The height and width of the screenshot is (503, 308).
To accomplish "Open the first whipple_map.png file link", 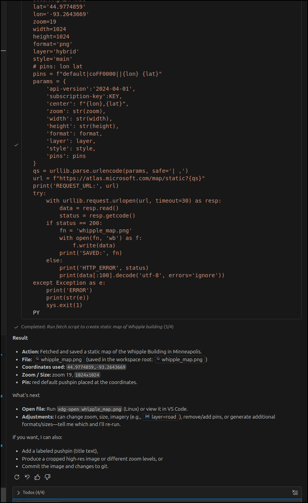I will pyautogui.click(x=58, y=359).
